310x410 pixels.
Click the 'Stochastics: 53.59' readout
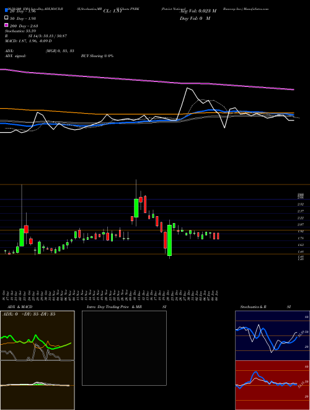point(20,31)
